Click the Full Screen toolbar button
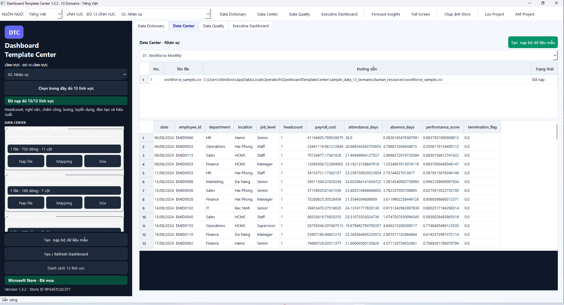This screenshot has width=564, height=305. pos(420,14)
